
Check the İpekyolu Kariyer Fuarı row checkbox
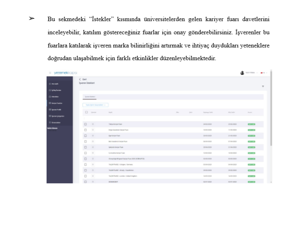click(x=86, y=147)
